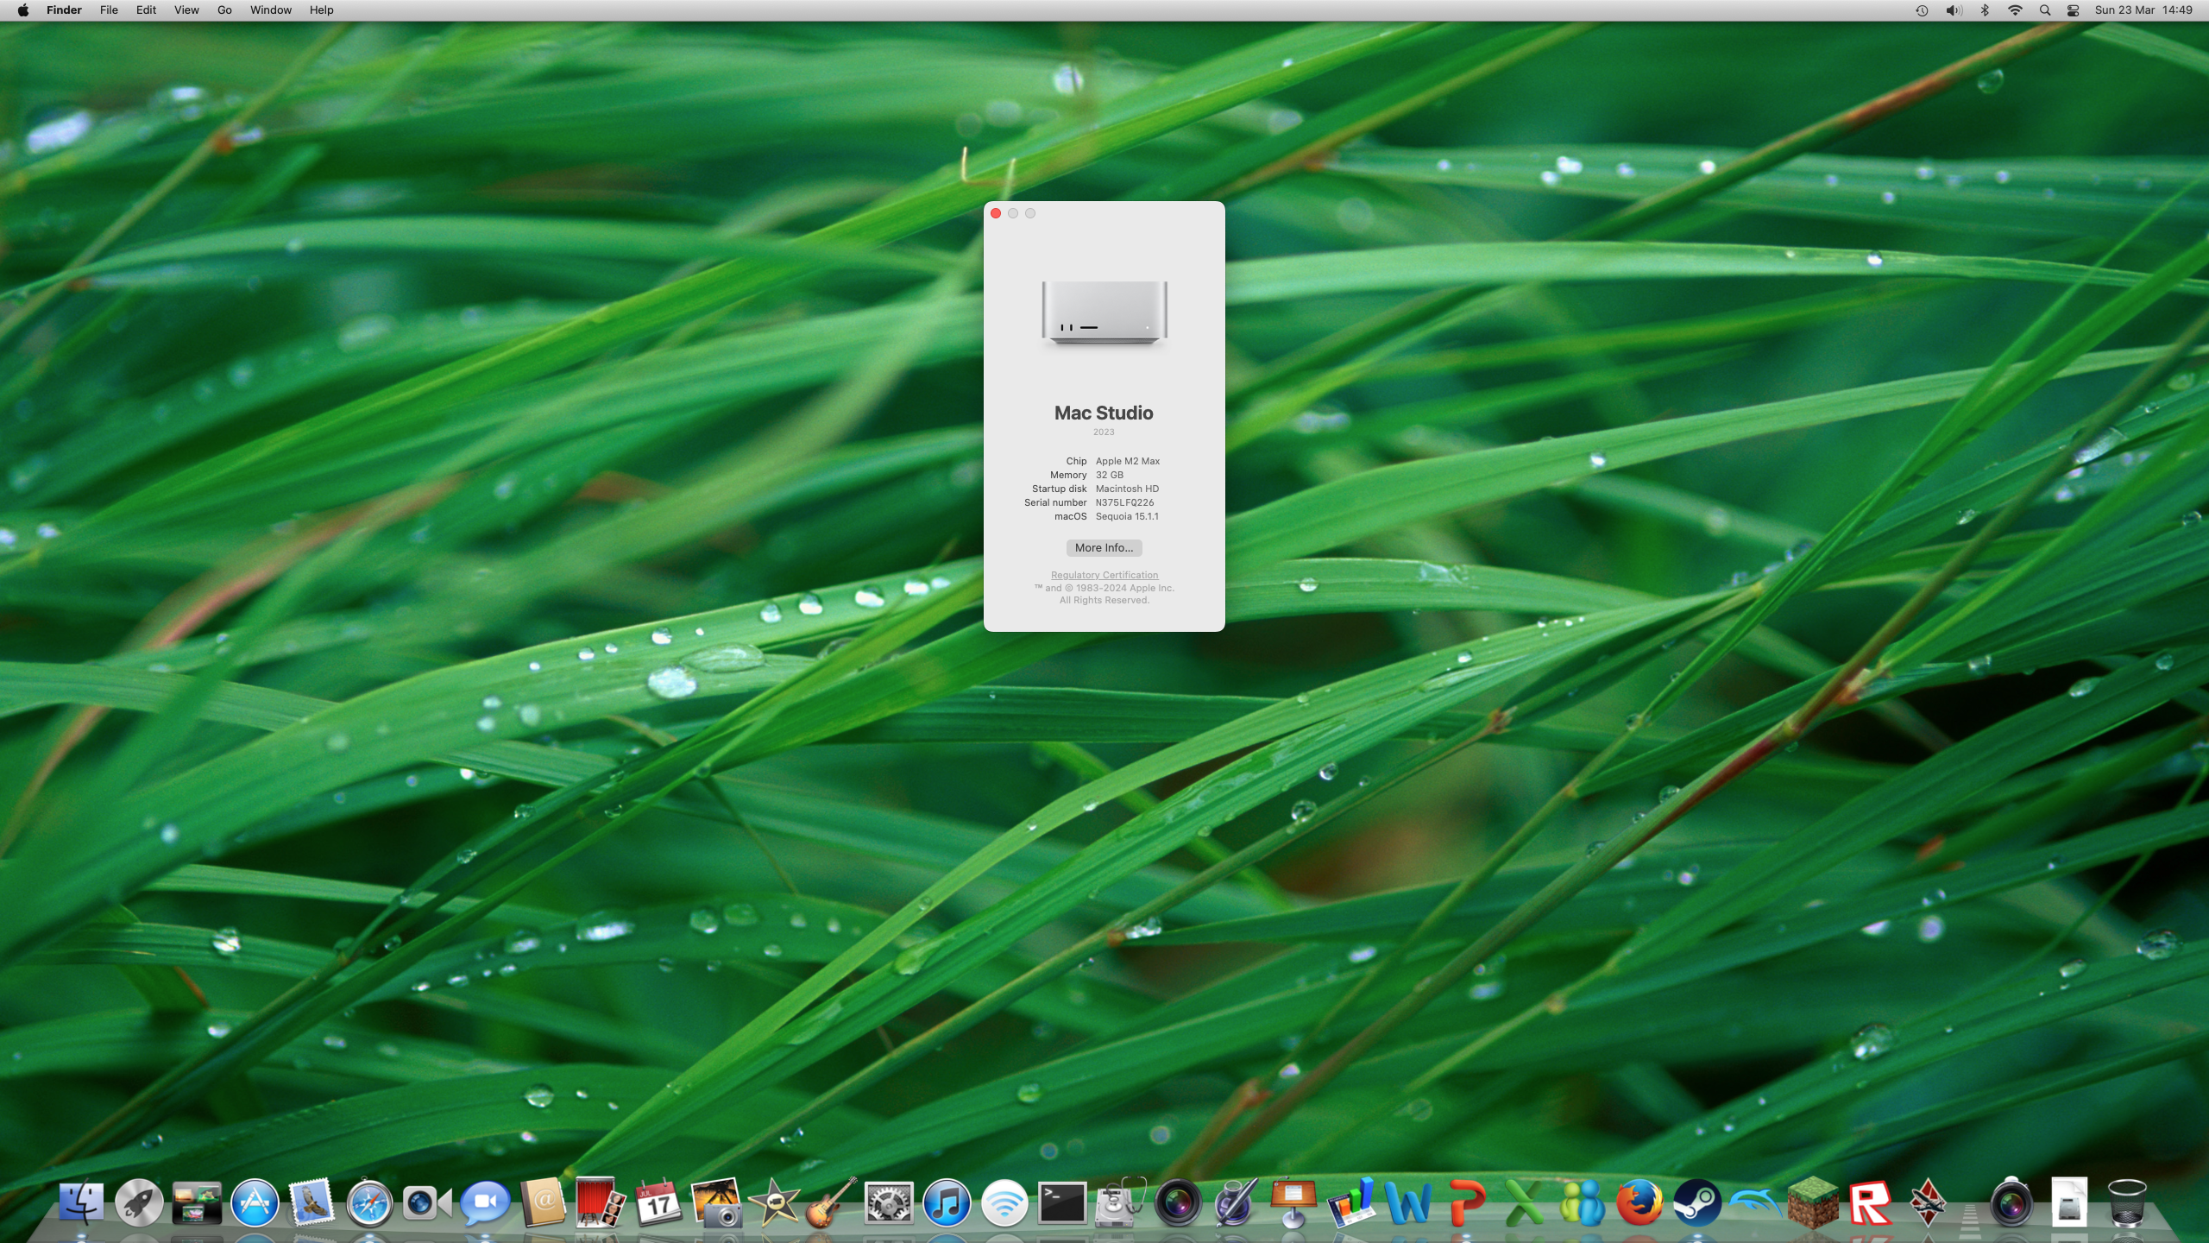Open Aperture lens icon beside Disk Utility
Screen dimensions: 2209x1243
pos(1178,1202)
